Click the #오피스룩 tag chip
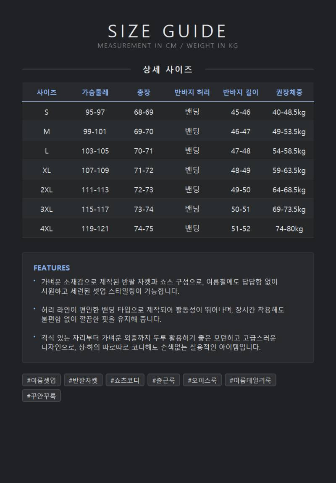This screenshot has height=483, width=336. point(202,380)
